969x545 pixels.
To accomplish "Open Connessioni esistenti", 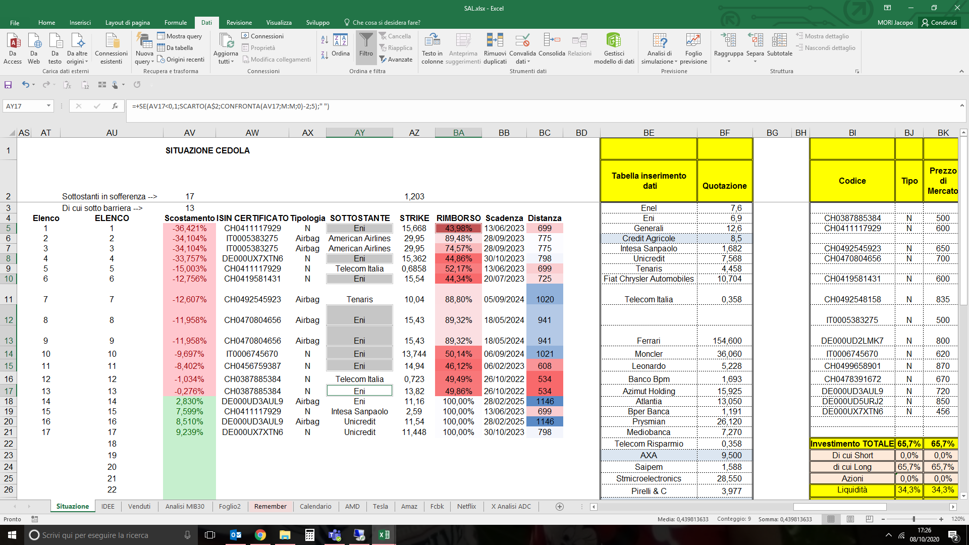I will [112, 49].
